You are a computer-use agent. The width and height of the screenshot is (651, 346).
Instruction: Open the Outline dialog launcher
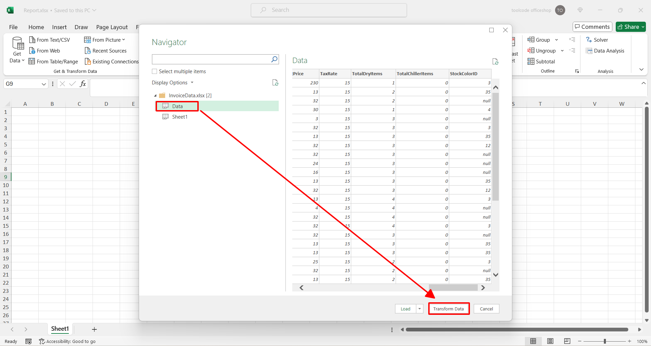577,71
